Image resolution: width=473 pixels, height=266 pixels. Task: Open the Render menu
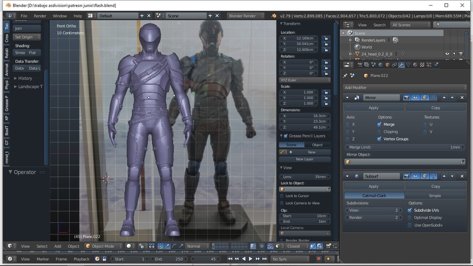40,16
